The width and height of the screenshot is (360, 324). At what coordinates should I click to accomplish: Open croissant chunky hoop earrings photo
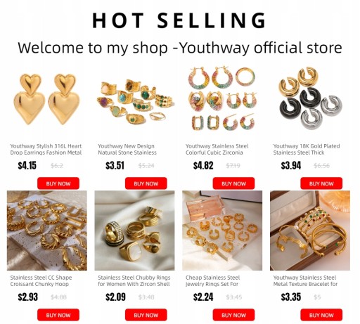[x=47, y=231]
